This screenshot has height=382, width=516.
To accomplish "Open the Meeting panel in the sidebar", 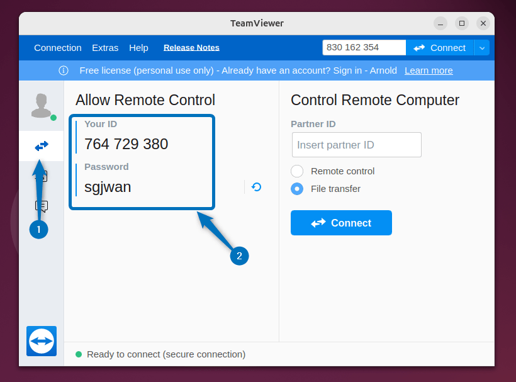I will point(41,176).
